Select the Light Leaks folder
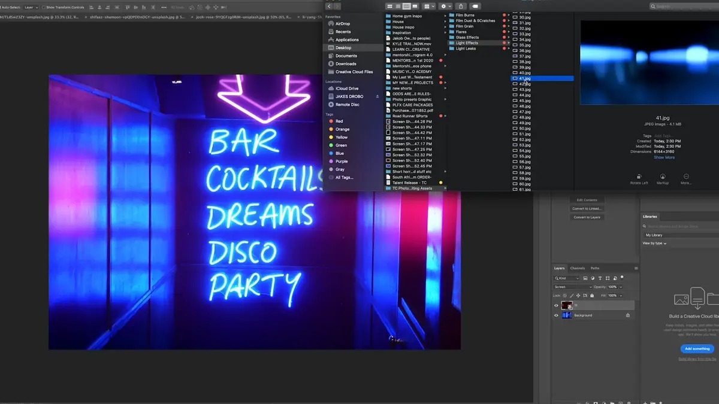Image resolution: width=719 pixels, height=404 pixels. (466, 48)
